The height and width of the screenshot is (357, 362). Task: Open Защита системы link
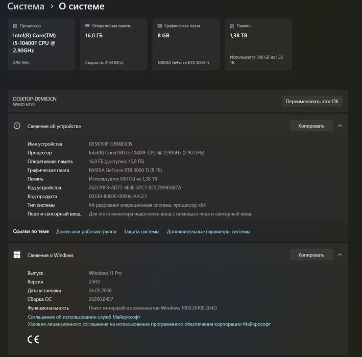[x=141, y=231]
